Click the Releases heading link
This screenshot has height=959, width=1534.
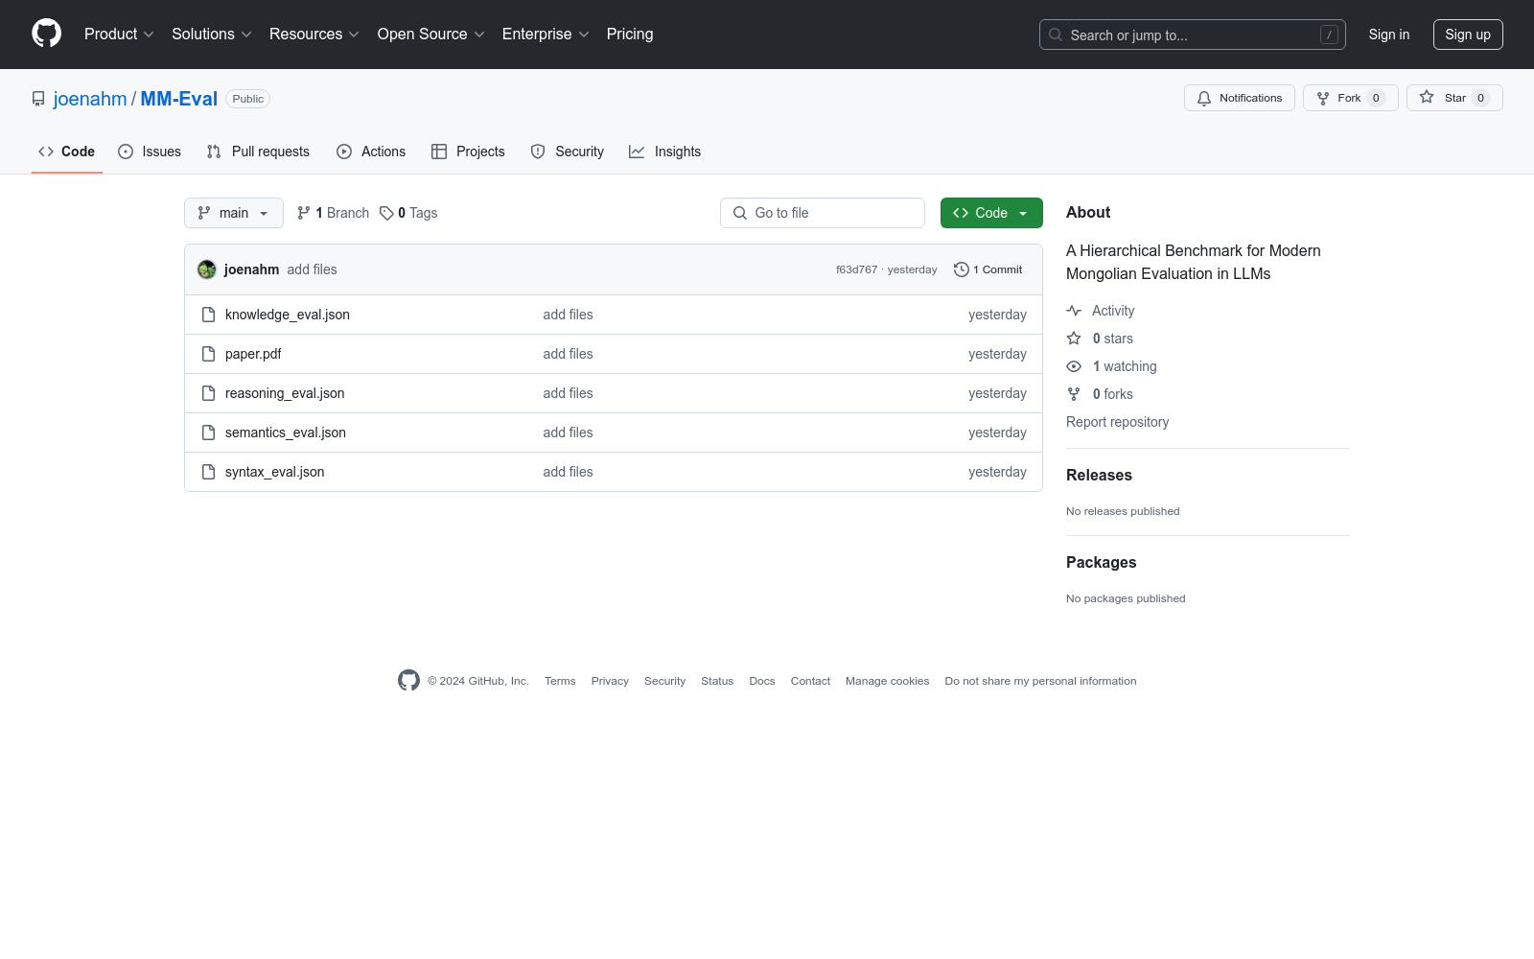click(x=1099, y=475)
